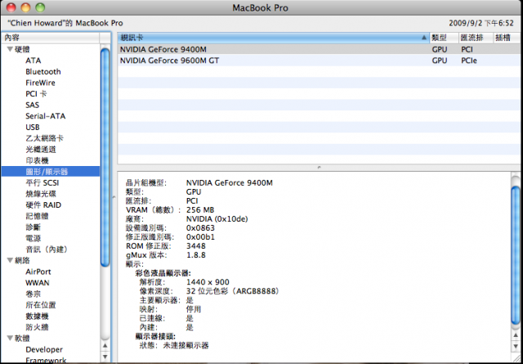Select ATA in the sidebar

pos(33,61)
